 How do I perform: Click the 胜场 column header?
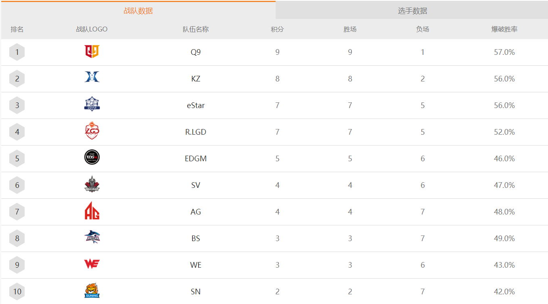[350, 29]
